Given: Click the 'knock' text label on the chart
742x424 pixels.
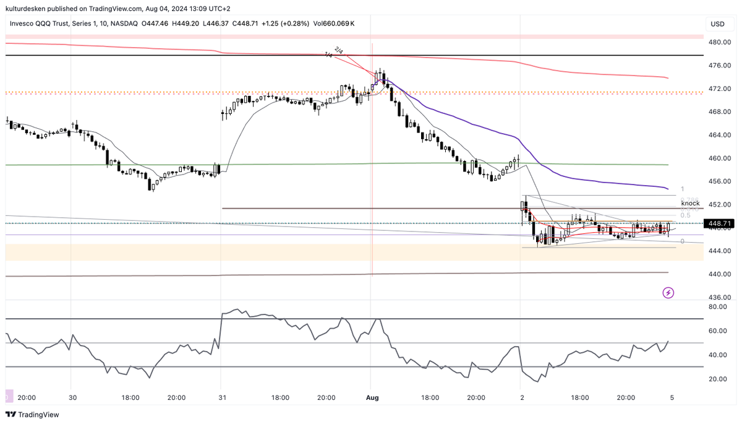Looking at the screenshot, I should click(x=690, y=203).
